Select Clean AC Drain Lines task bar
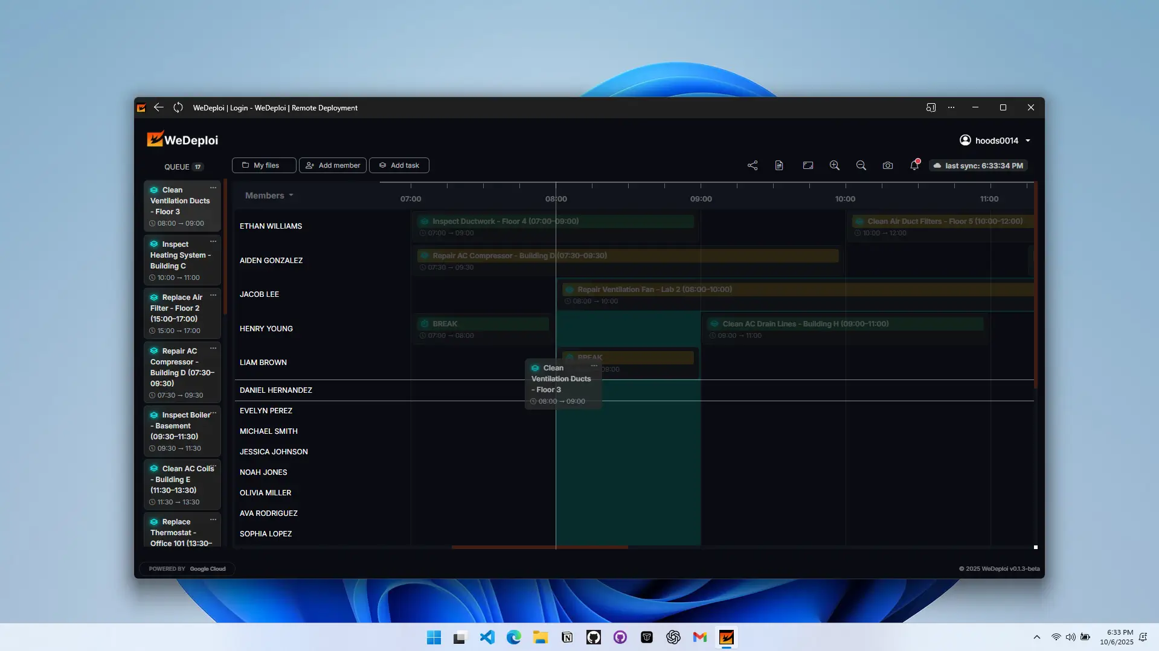The width and height of the screenshot is (1159, 651). click(845, 324)
